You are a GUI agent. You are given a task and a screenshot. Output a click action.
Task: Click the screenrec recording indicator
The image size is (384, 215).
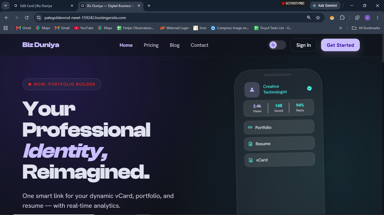click(x=293, y=3)
